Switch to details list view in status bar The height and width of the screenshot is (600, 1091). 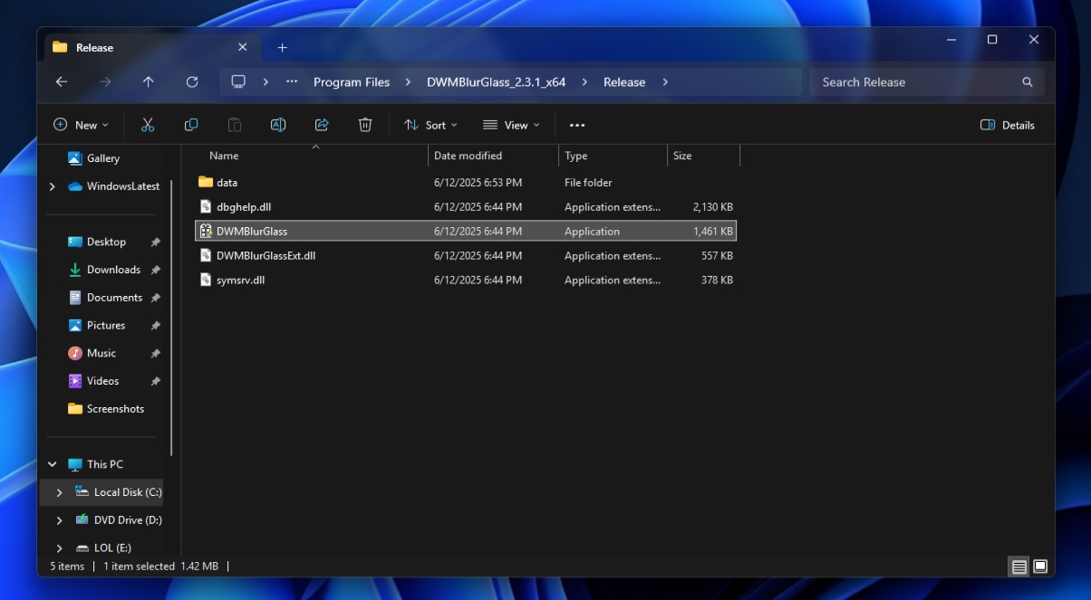click(1019, 567)
